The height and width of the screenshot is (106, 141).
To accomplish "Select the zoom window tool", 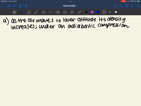I will click(15, 12).
